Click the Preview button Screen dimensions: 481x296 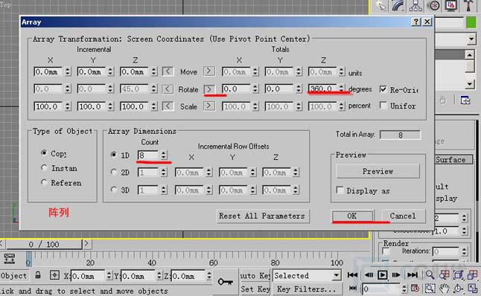pos(378,171)
